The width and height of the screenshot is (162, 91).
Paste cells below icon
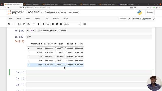click(29, 24)
